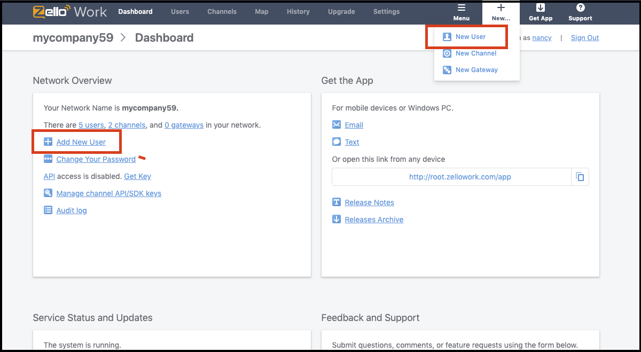Select New User from the New menu
This screenshot has height=352, width=641.
point(470,37)
